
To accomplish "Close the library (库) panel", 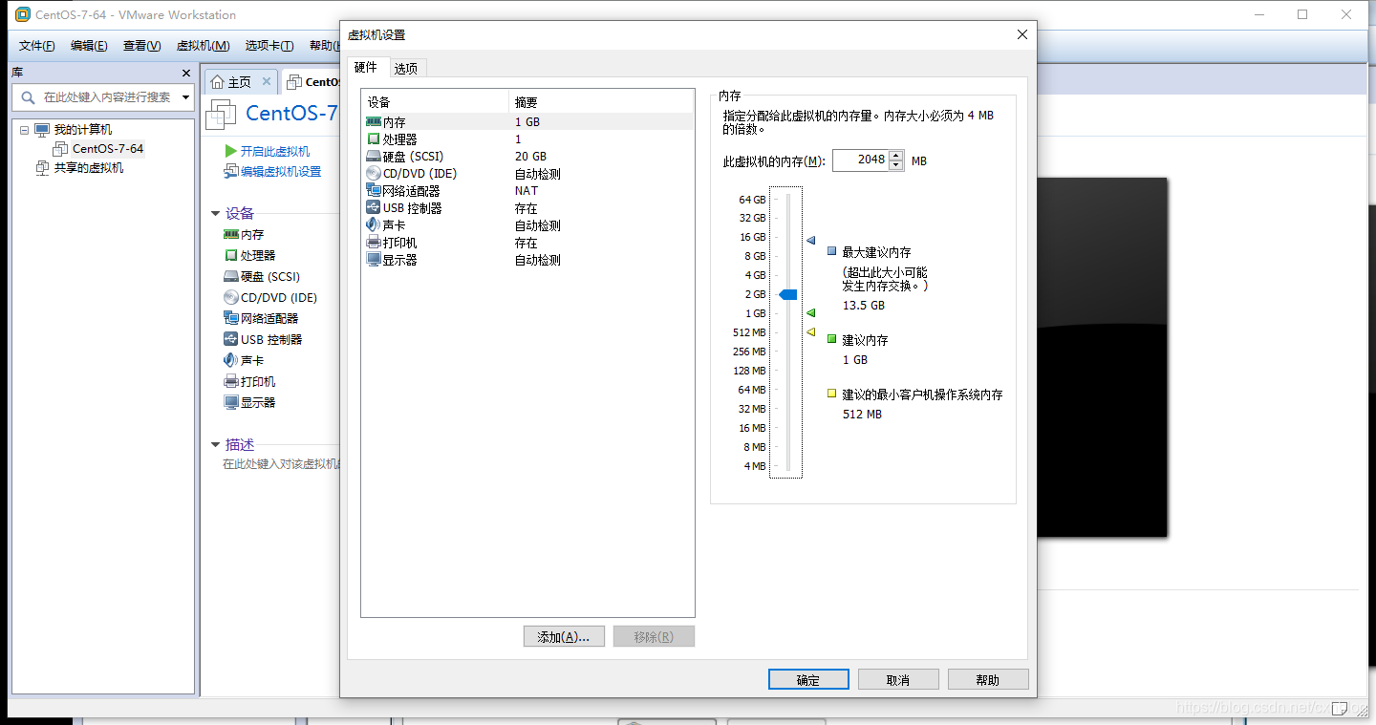I will pos(186,73).
